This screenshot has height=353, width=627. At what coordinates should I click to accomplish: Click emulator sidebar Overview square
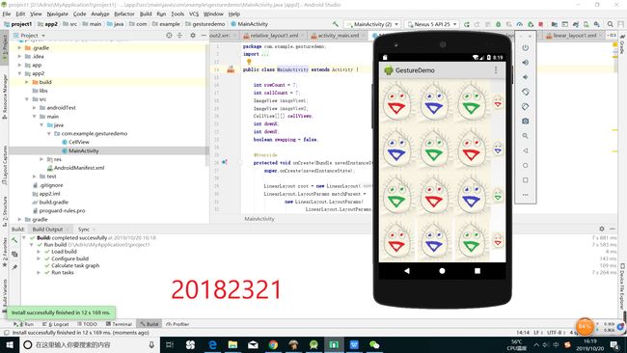click(x=526, y=180)
